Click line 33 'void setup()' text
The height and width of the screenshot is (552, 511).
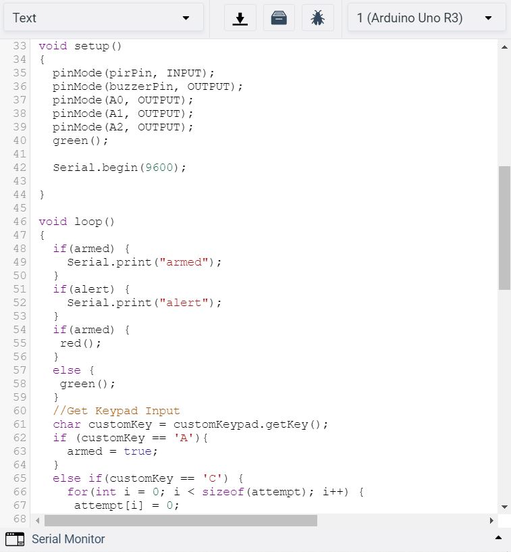pos(80,46)
